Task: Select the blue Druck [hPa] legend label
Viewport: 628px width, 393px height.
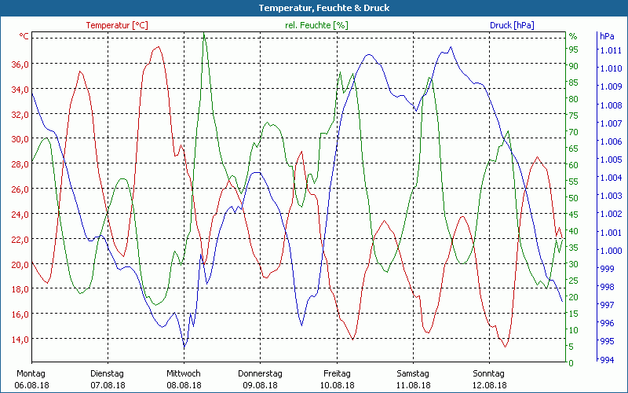Action: tap(512, 25)
